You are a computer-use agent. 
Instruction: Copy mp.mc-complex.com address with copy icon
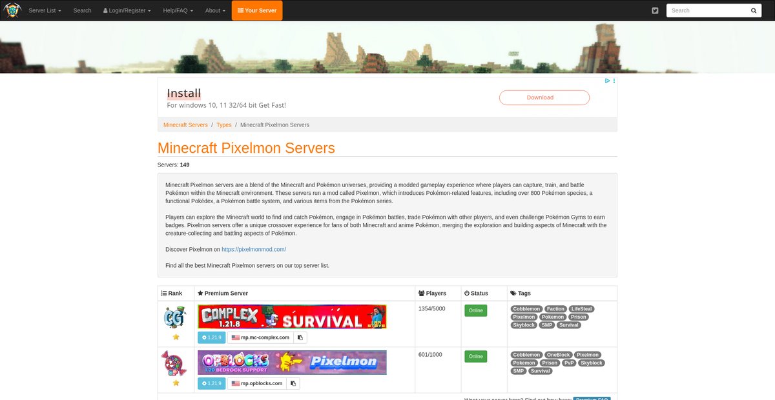300,337
